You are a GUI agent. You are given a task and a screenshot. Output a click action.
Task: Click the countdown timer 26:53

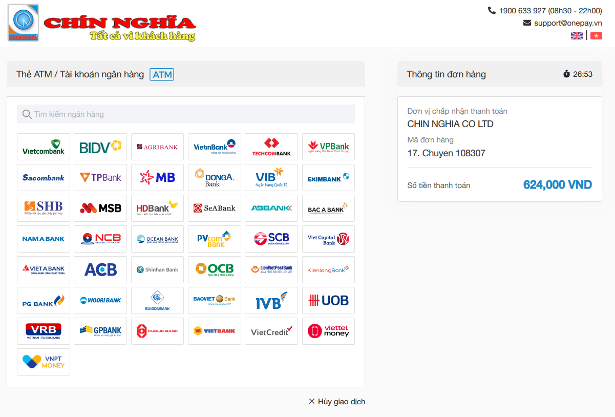(x=583, y=74)
